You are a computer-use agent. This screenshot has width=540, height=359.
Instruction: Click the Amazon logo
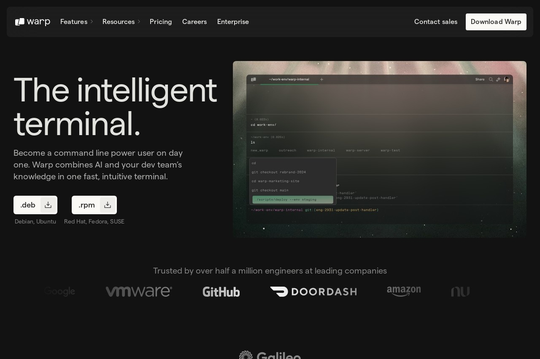(404, 291)
